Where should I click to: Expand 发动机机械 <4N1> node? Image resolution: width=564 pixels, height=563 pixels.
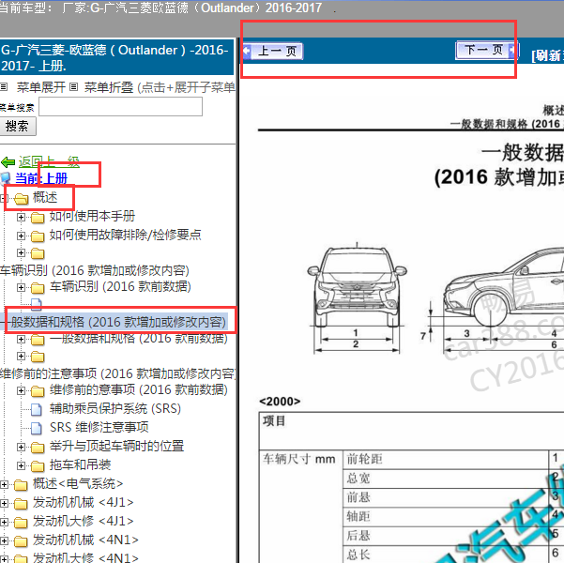coord(4,540)
